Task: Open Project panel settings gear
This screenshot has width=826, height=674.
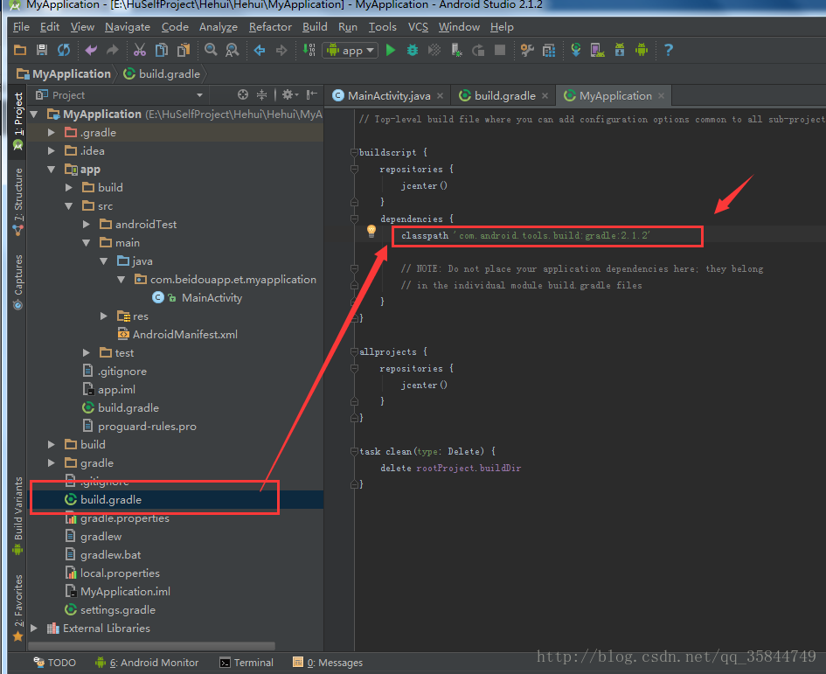Action: point(289,95)
